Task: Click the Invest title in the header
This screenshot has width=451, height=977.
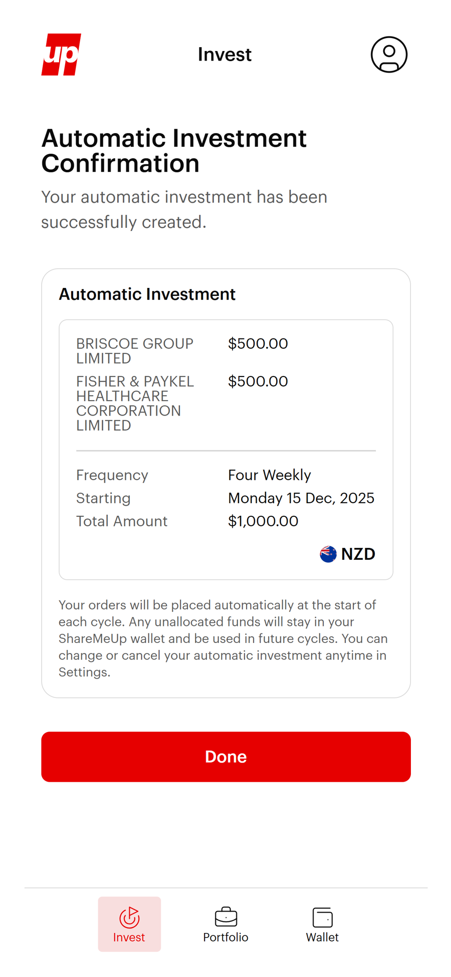Action: 224,55
